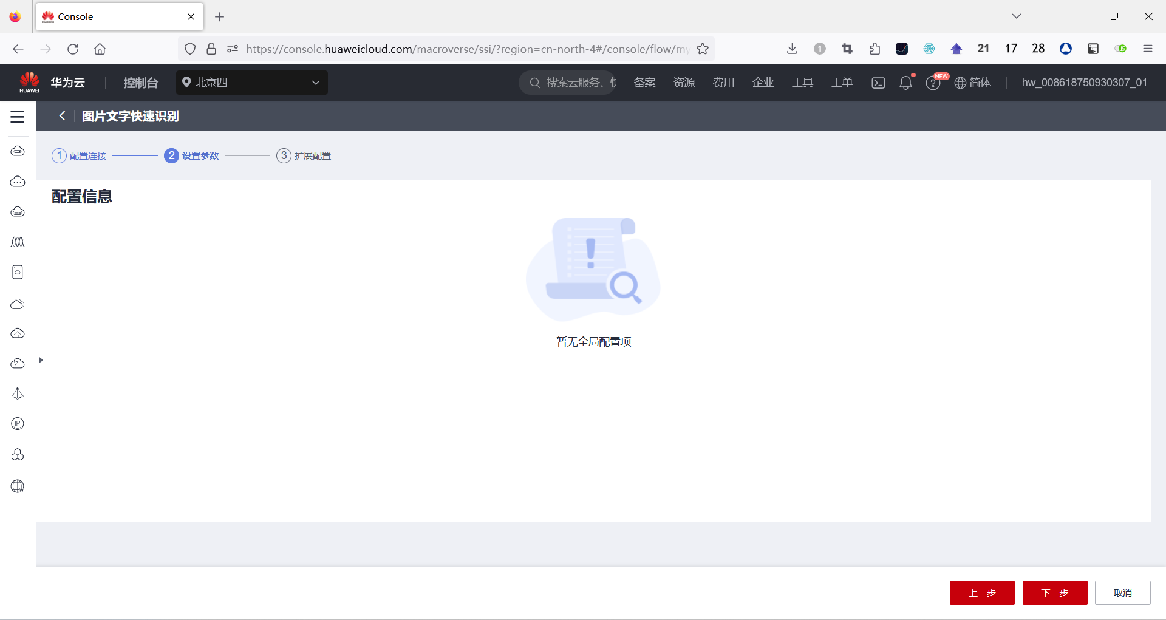Viewport: 1166px width, 620px height.
Task: Click the back arrow beside 图片文字快速识别
Action: (x=62, y=115)
